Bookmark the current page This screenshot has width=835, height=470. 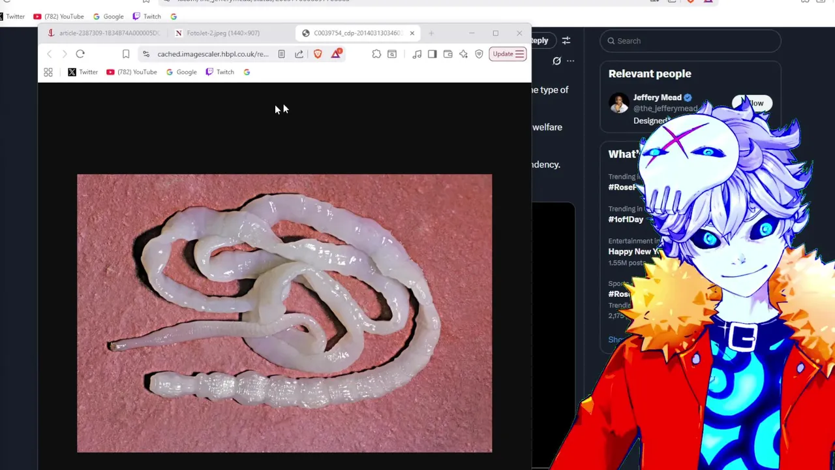pos(126,54)
